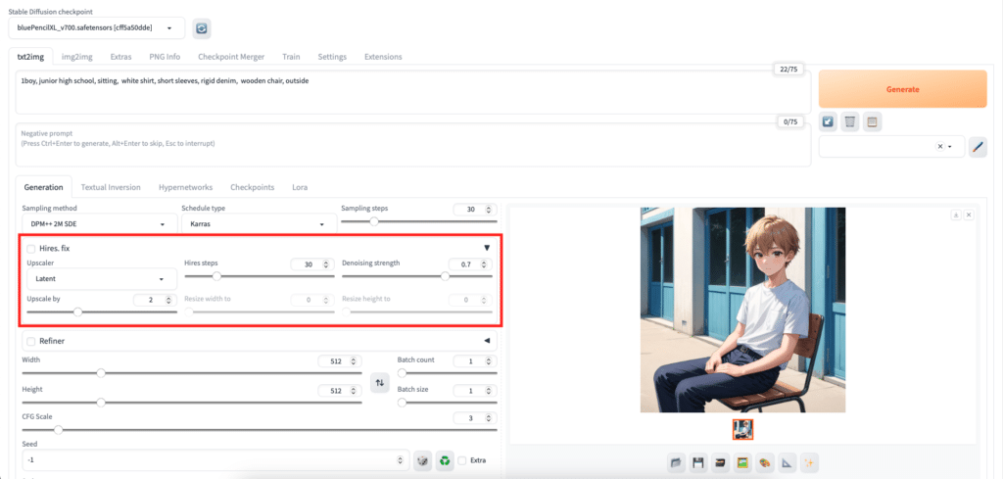Send image to inpaint via palette icon
1003x479 pixels.
click(x=765, y=462)
